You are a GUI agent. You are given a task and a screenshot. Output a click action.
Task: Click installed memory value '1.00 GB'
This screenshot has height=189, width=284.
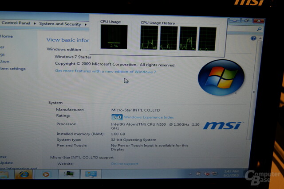coord(118,134)
